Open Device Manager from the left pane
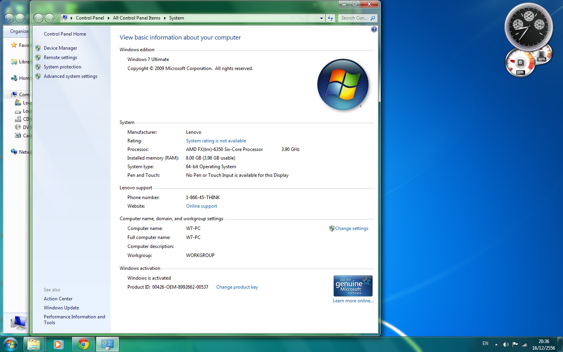 60,48
